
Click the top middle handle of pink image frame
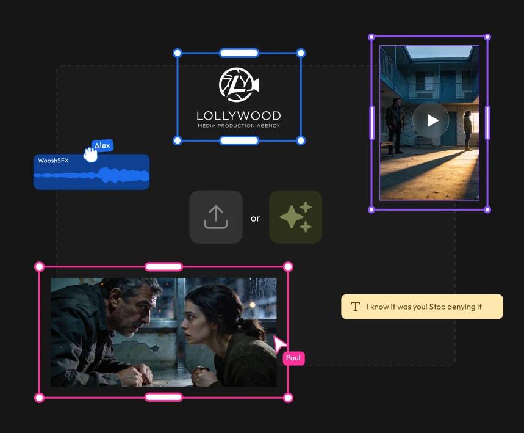(x=163, y=267)
